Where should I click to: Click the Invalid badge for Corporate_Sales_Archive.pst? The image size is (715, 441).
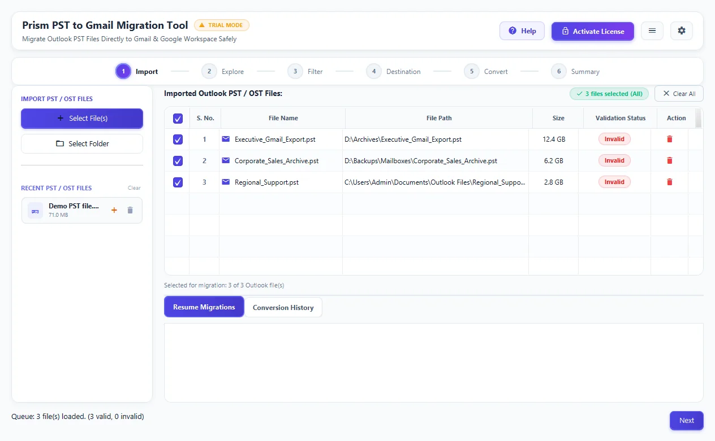(614, 160)
